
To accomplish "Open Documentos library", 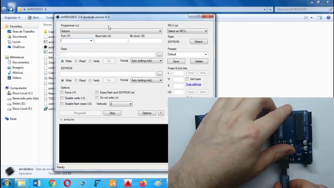I will coord(21,62).
